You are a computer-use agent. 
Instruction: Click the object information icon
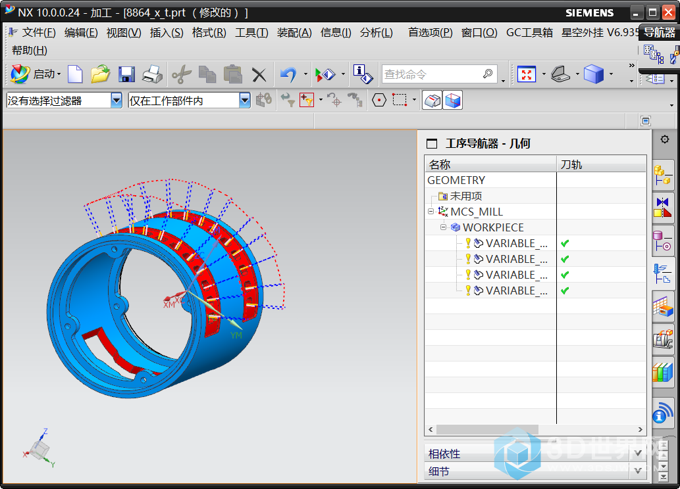363,74
